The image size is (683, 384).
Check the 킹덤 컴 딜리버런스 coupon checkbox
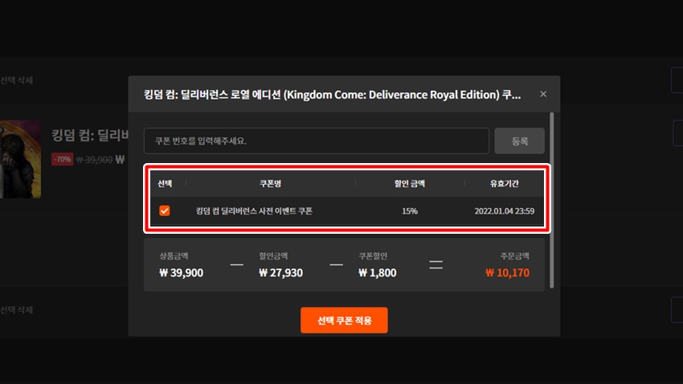pos(165,210)
